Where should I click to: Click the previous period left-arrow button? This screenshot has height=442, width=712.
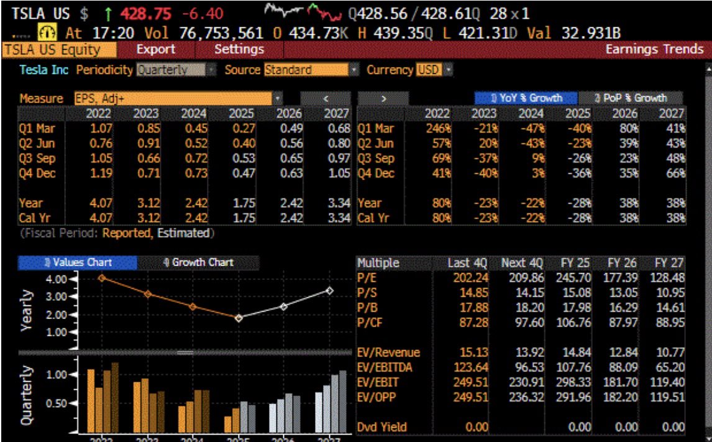(326, 99)
